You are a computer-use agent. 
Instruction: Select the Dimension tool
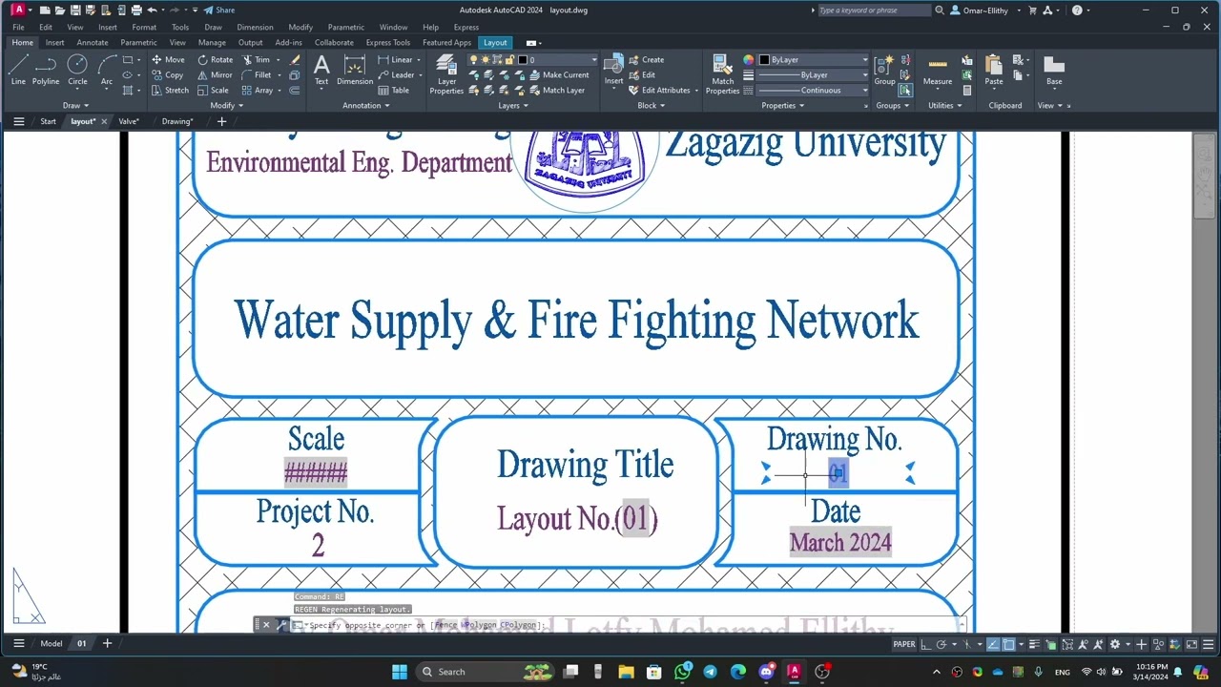point(355,70)
